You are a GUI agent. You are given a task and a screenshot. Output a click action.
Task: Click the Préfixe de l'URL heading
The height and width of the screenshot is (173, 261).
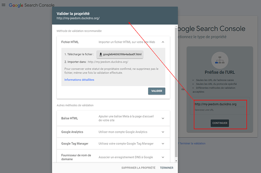click(220, 72)
